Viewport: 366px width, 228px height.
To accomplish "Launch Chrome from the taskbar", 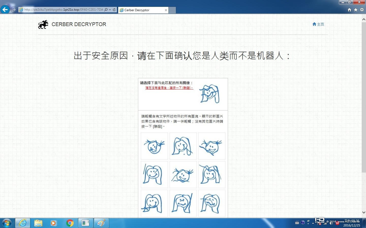I will click(x=70, y=223).
